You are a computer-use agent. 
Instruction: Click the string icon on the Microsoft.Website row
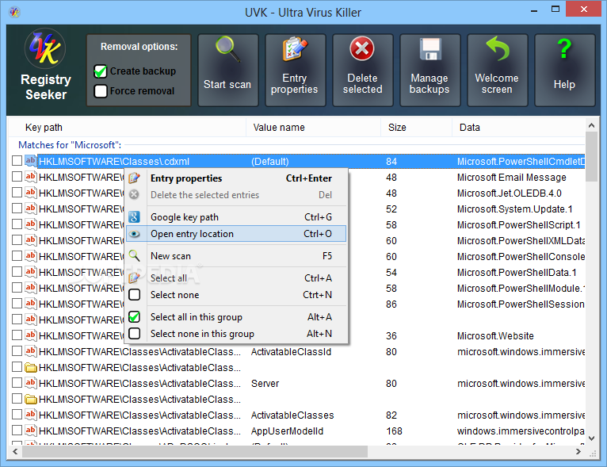pyautogui.click(x=31, y=335)
